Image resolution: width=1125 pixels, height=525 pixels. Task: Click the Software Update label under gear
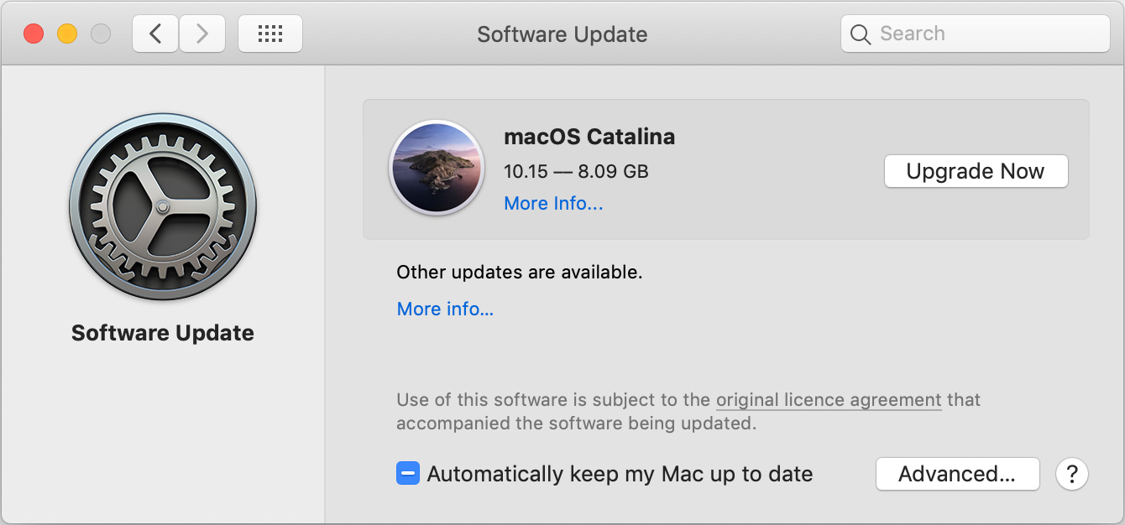(163, 333)
